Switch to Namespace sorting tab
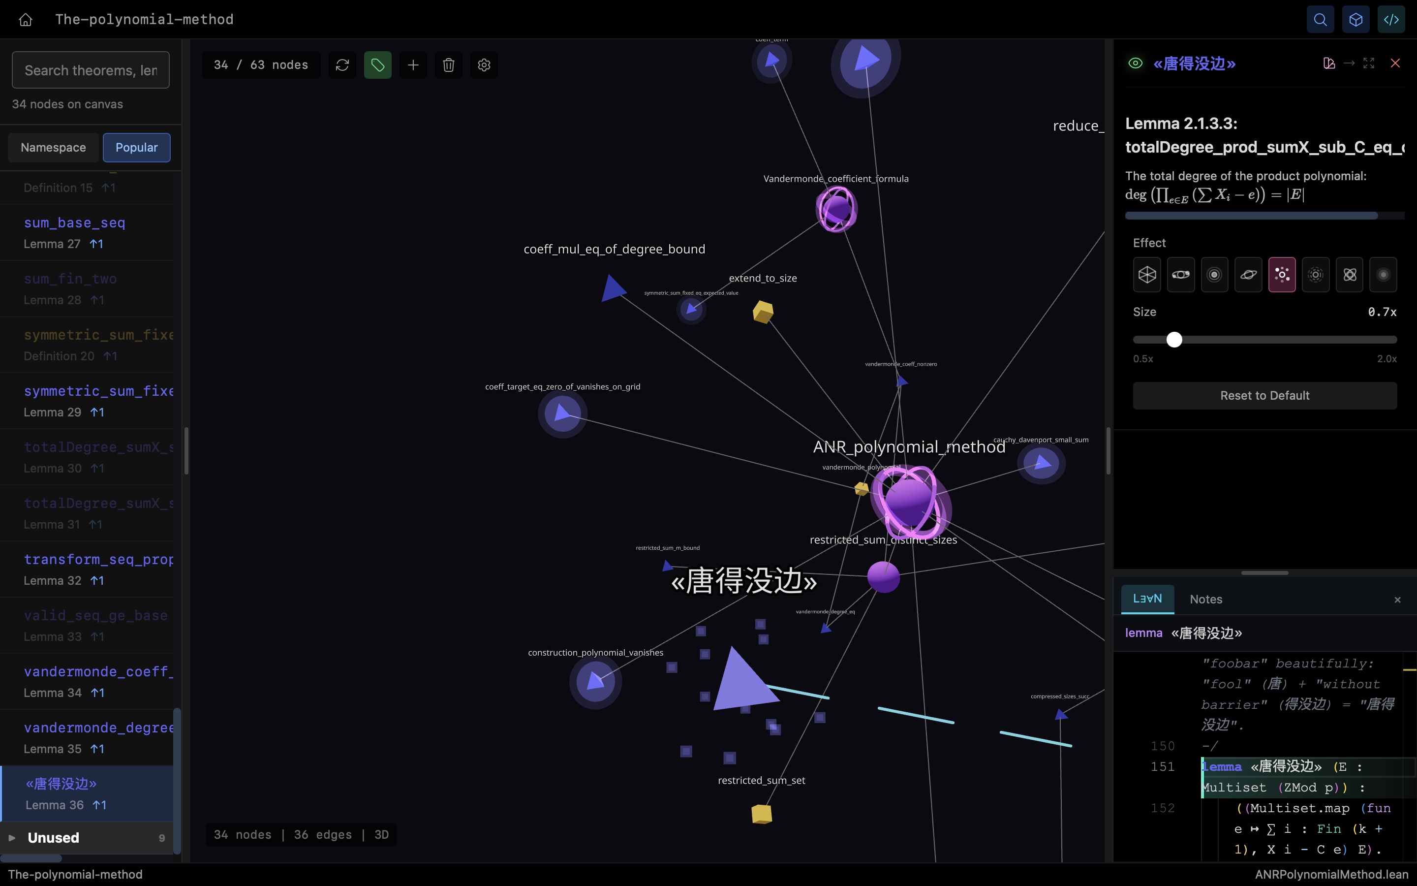1417x886 pixels. 53,148
